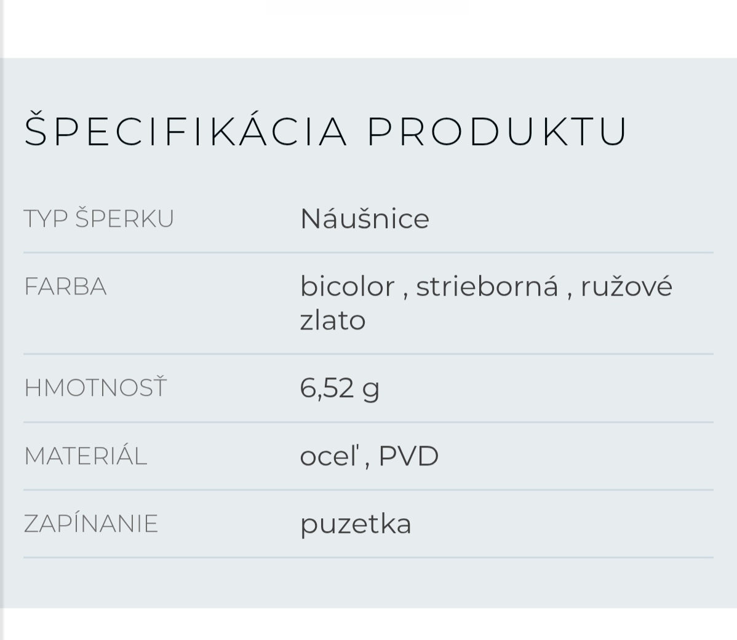Image resolution: width=737 pixels, height=640 pixels.
Task: Click the weight unit g
Action: coord(371,390)
